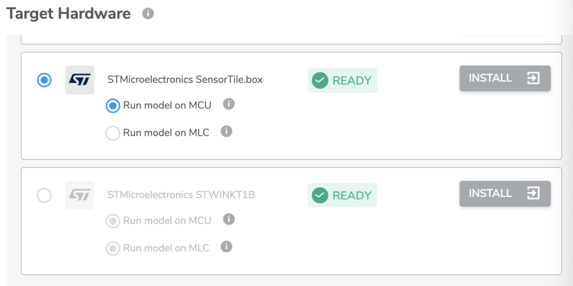
Task: Select the STMicroelectronics SensorTile.box radio button
Action: click(44, 80)
